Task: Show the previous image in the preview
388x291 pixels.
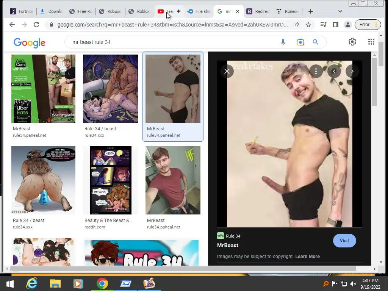Action: pos(334,71)
